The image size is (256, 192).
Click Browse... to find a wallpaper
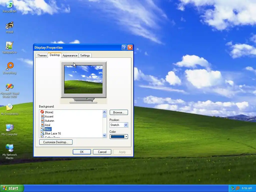[119, 112]
